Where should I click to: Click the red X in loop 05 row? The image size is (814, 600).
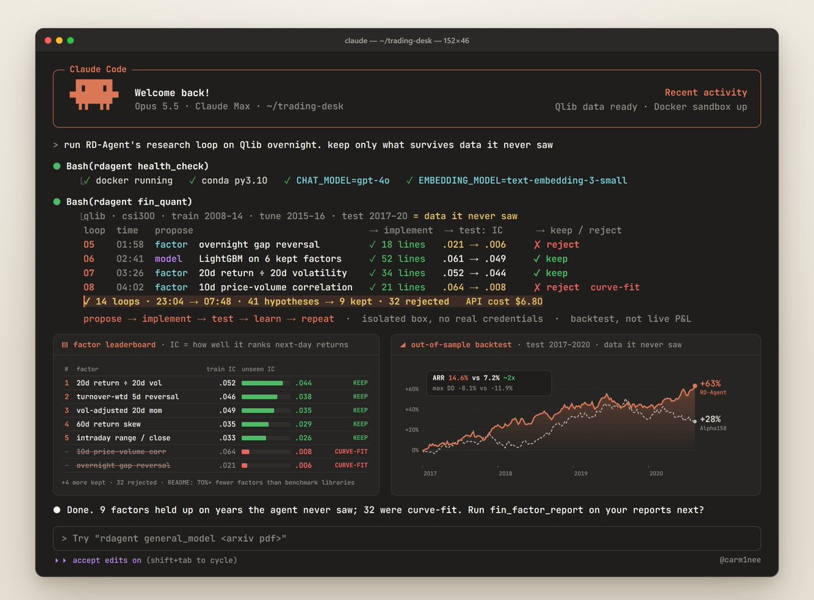click(537, 245)
